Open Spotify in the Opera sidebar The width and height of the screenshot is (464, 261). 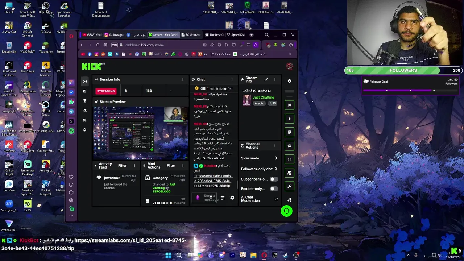click(x=71, y=131)
